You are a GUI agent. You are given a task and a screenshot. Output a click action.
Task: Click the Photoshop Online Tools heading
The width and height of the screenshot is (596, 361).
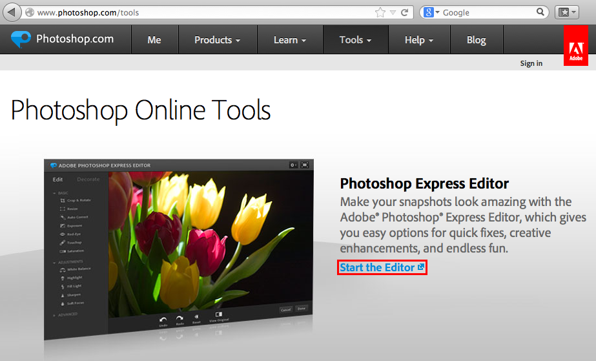[x=141, y=110]
